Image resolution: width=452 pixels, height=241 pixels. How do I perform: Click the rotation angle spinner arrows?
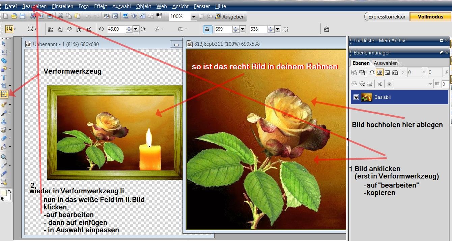[129, 29]
